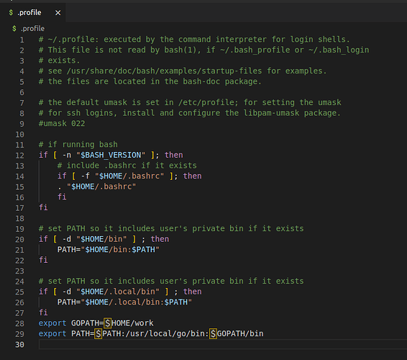Click '/usr/share/doc/bash/examples/startup-files' path
Image resolution: width=407 pixels, height=360 pixels.
(164, 71)
